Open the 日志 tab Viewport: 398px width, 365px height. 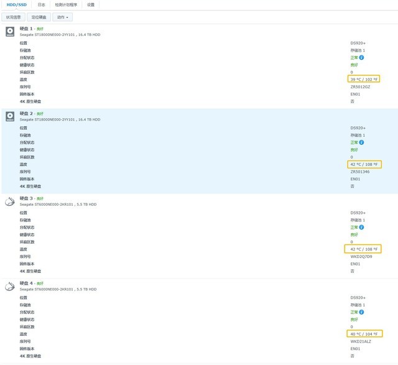click(x=41, y=4)
